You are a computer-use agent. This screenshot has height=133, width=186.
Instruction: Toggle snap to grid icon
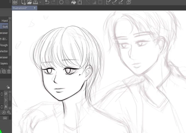[x=121, y=2]
